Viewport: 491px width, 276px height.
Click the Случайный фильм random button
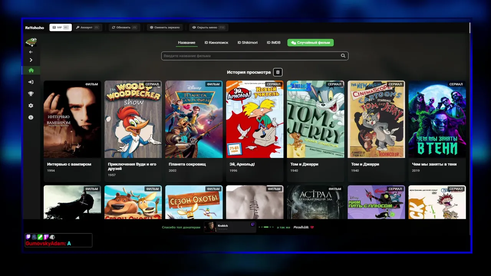click(x=310, y=43)
